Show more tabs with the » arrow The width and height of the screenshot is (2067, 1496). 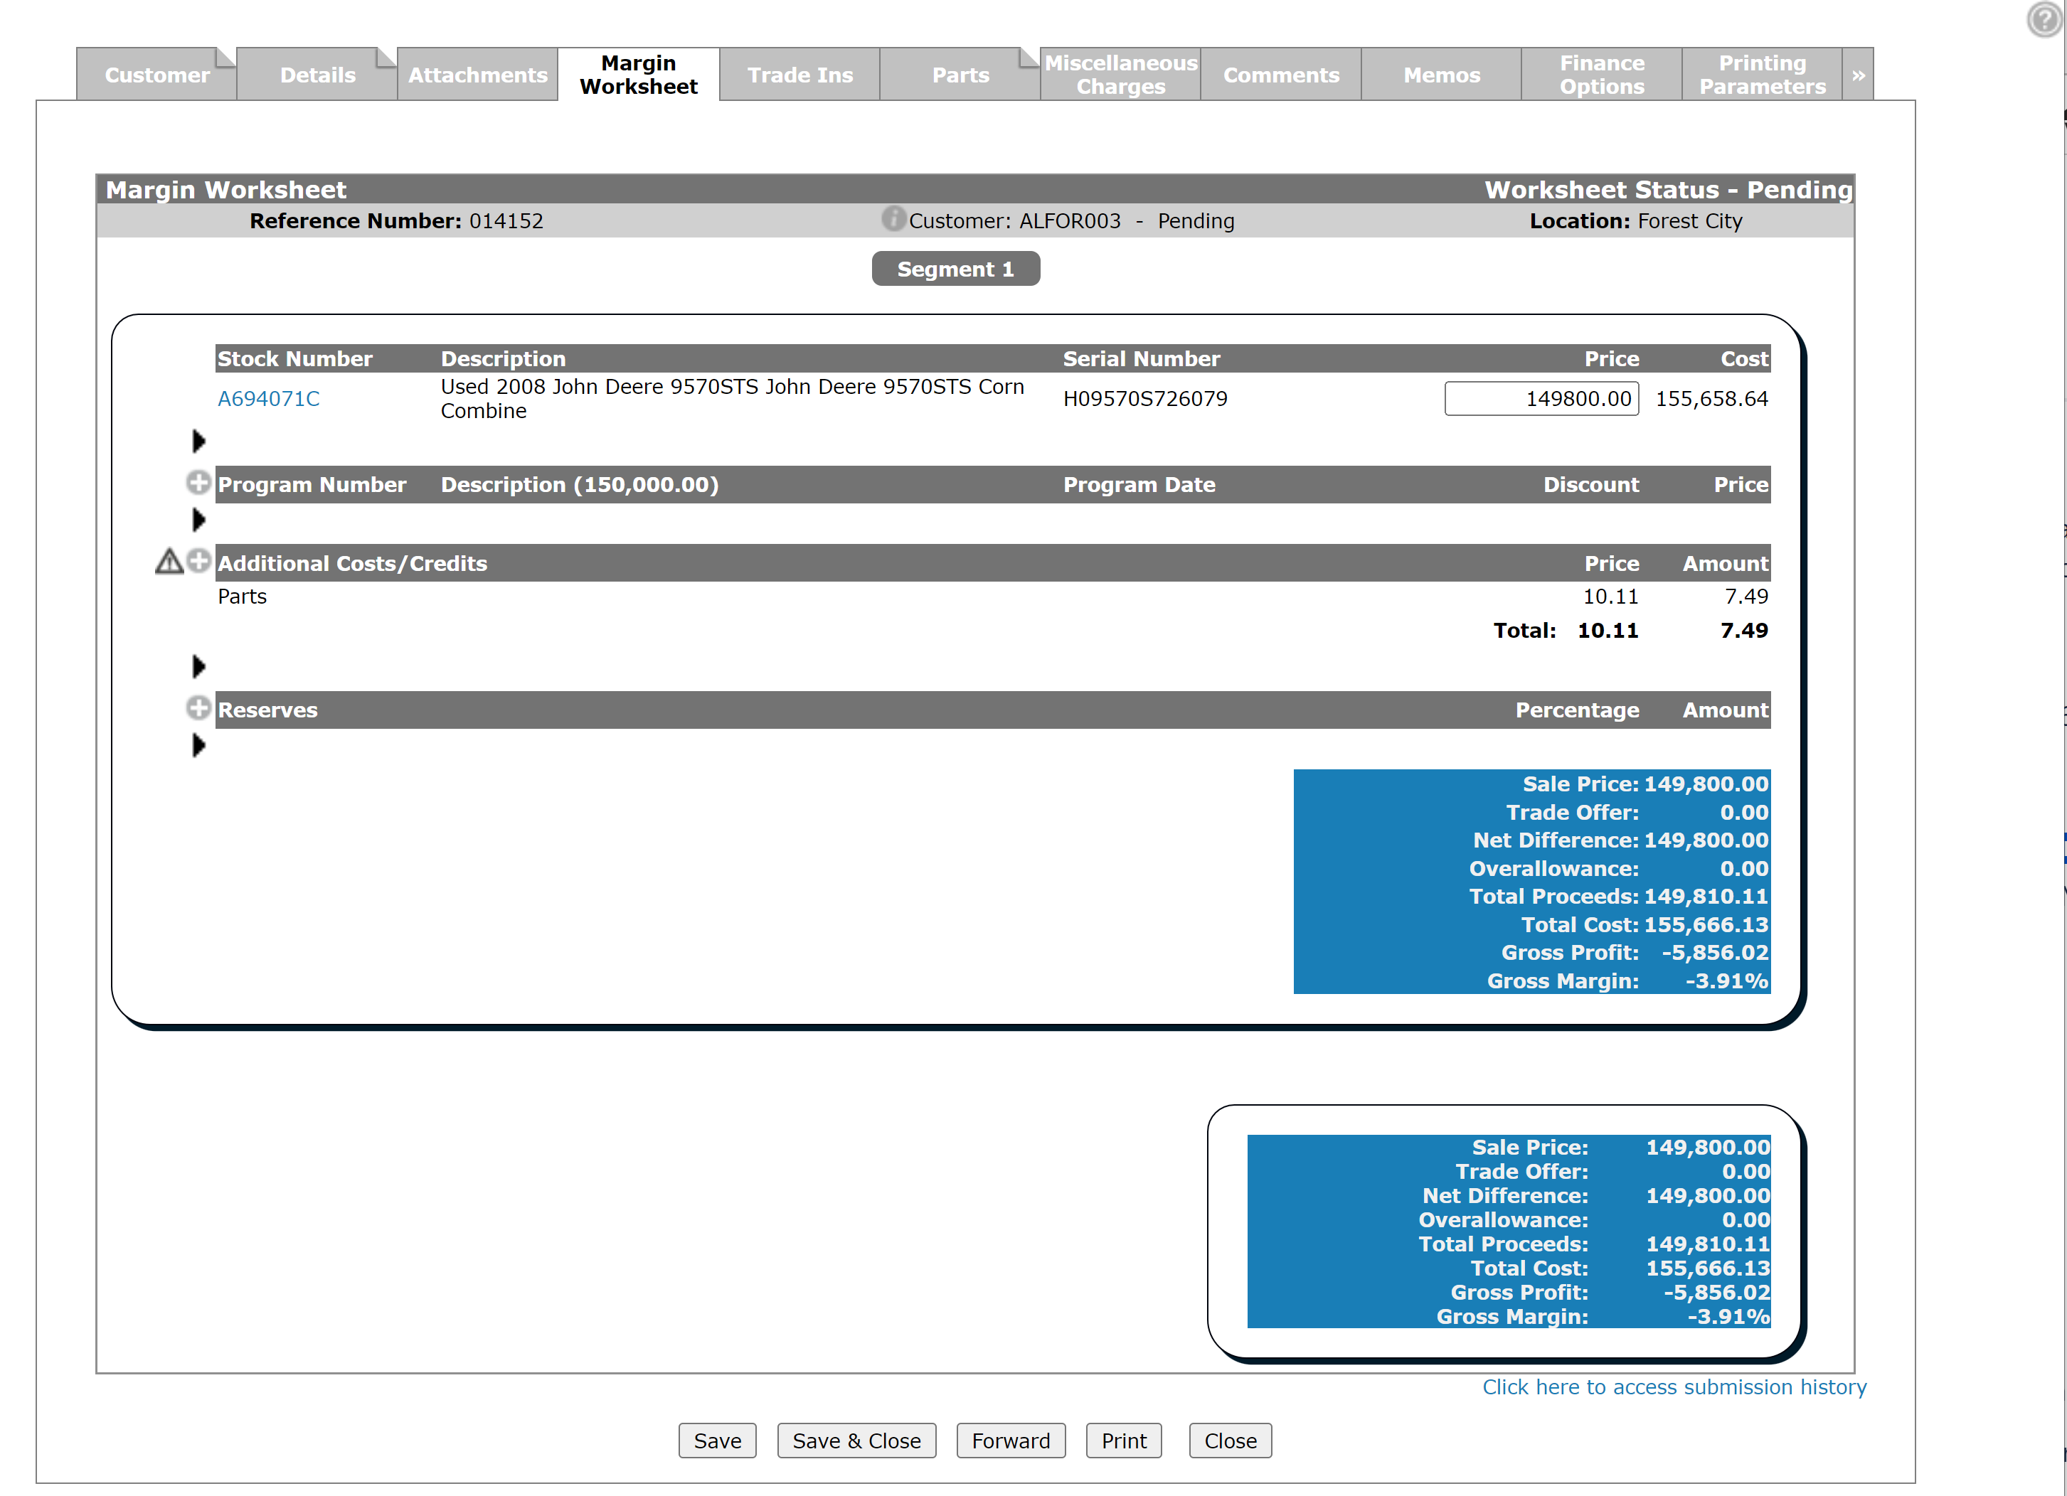click(x=1857, y=75)
